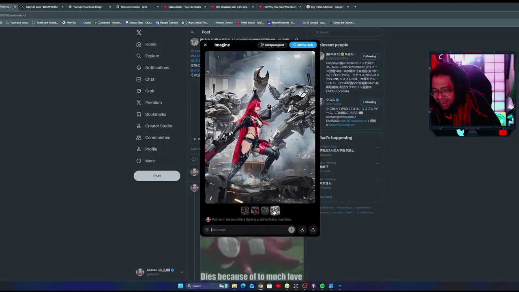Viewport: 519px width, 292px height.
Task: Open the sithle011.fanbox.cc link
Action: (354, 121)
